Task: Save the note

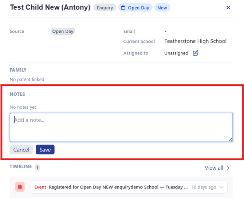Action: click(45, 150)
